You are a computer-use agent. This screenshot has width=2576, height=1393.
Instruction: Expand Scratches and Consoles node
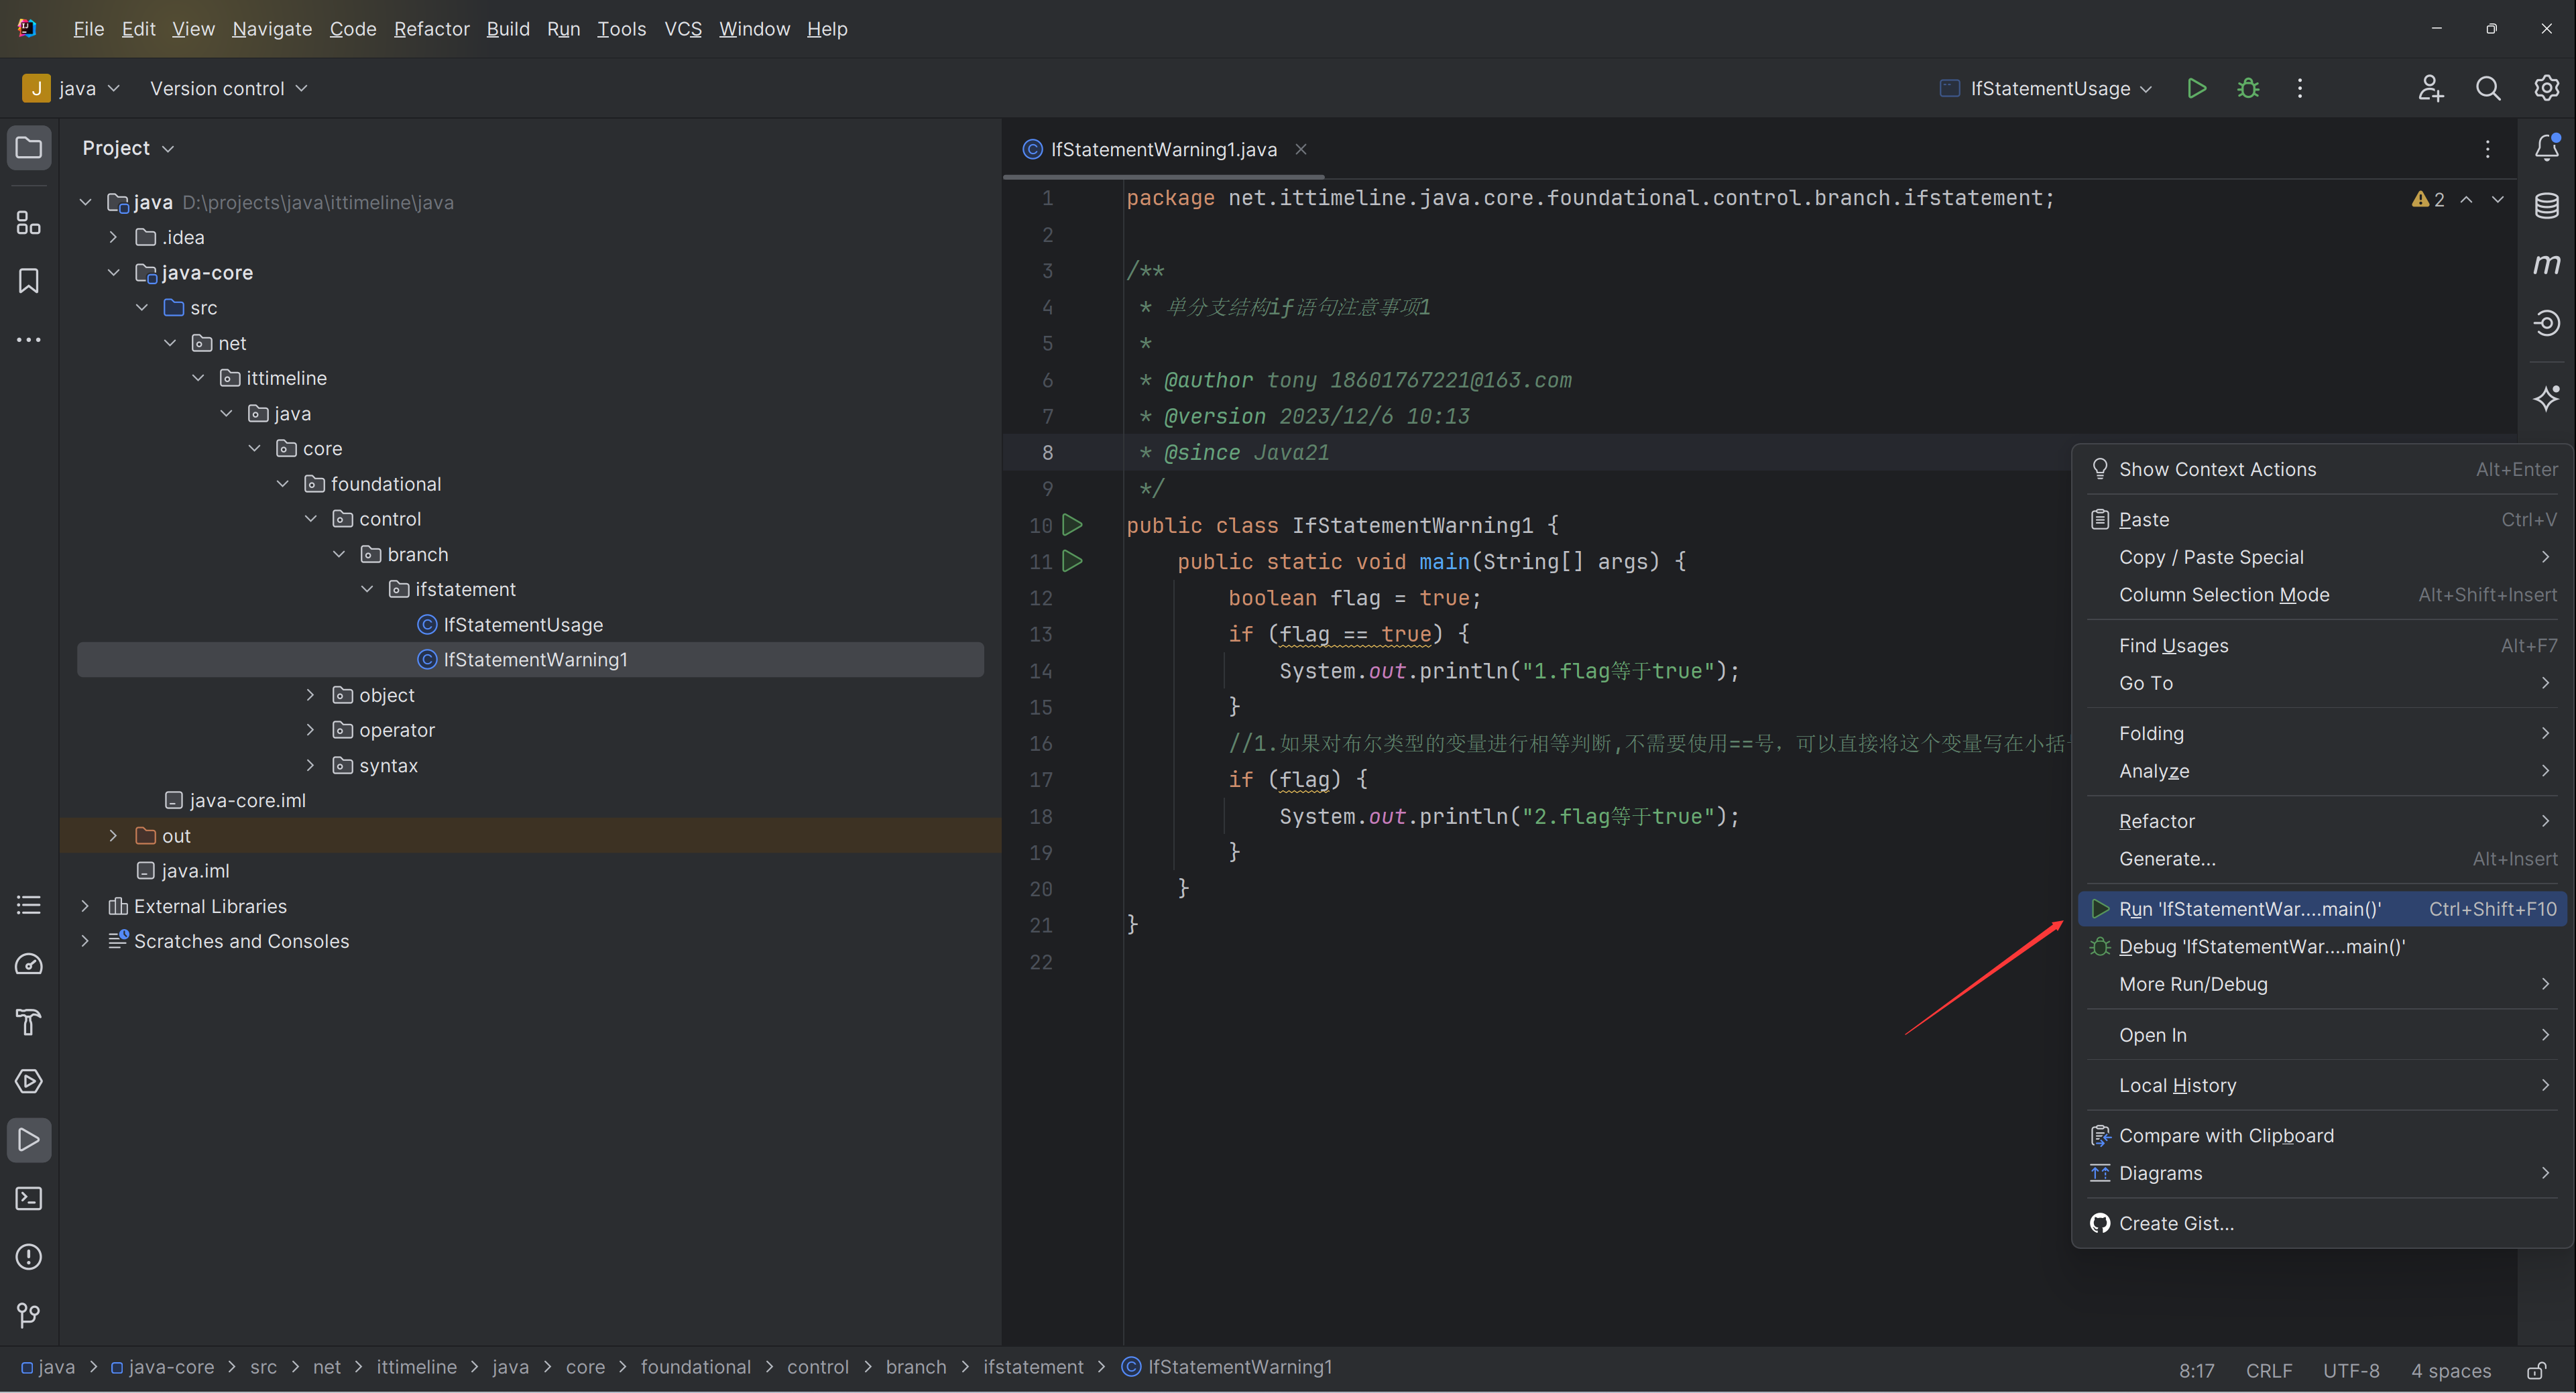click(85, 941)
